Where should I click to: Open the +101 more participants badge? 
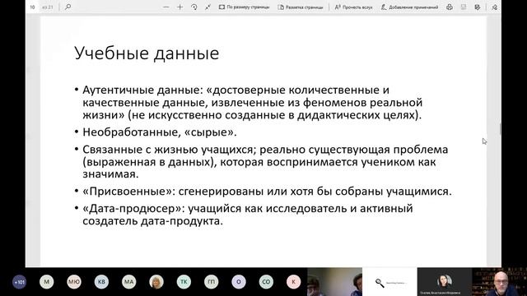coord(19,282)
